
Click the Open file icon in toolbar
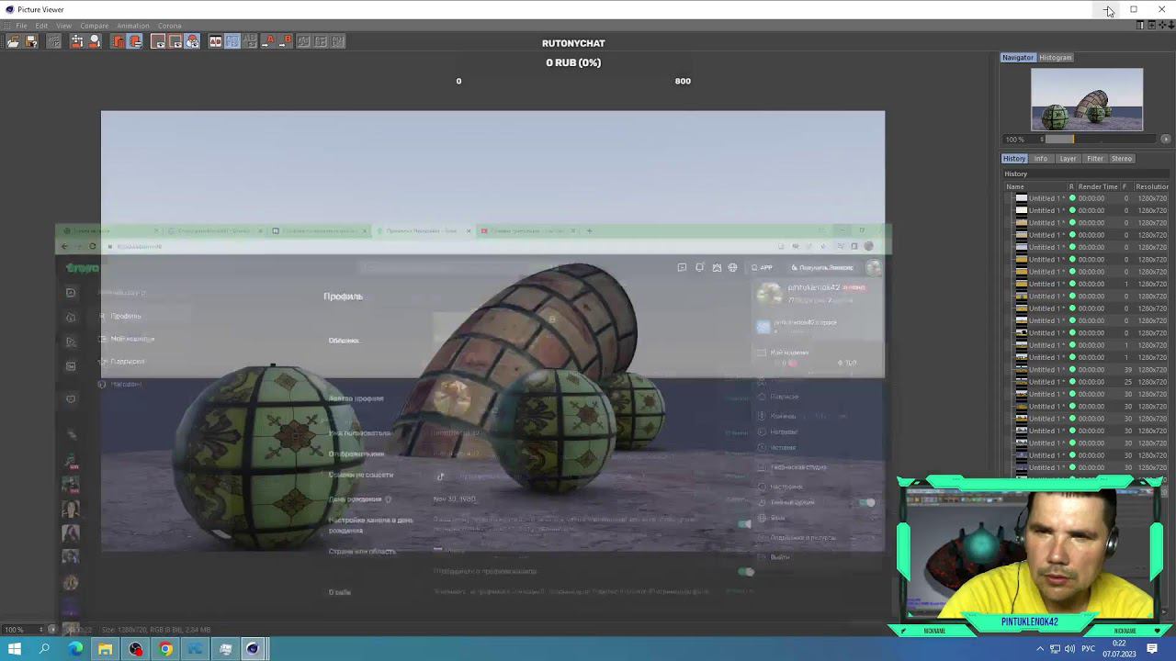14,41
